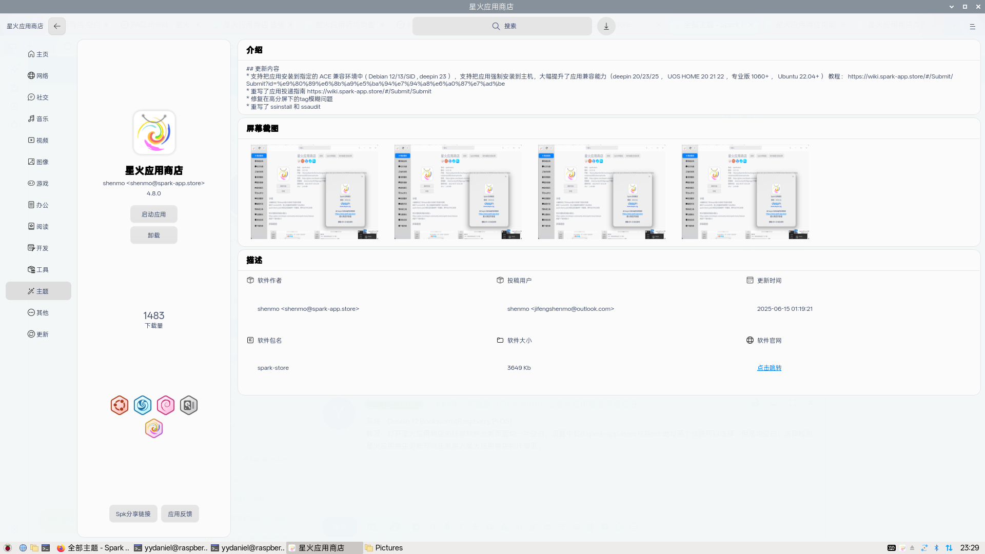Select the 主题 themes sidebar item
Screen dimensions: 985x554
pos(38,291)
